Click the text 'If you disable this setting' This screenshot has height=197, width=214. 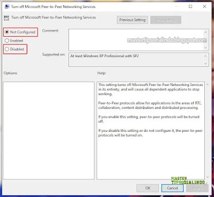(x=150, y=133)
